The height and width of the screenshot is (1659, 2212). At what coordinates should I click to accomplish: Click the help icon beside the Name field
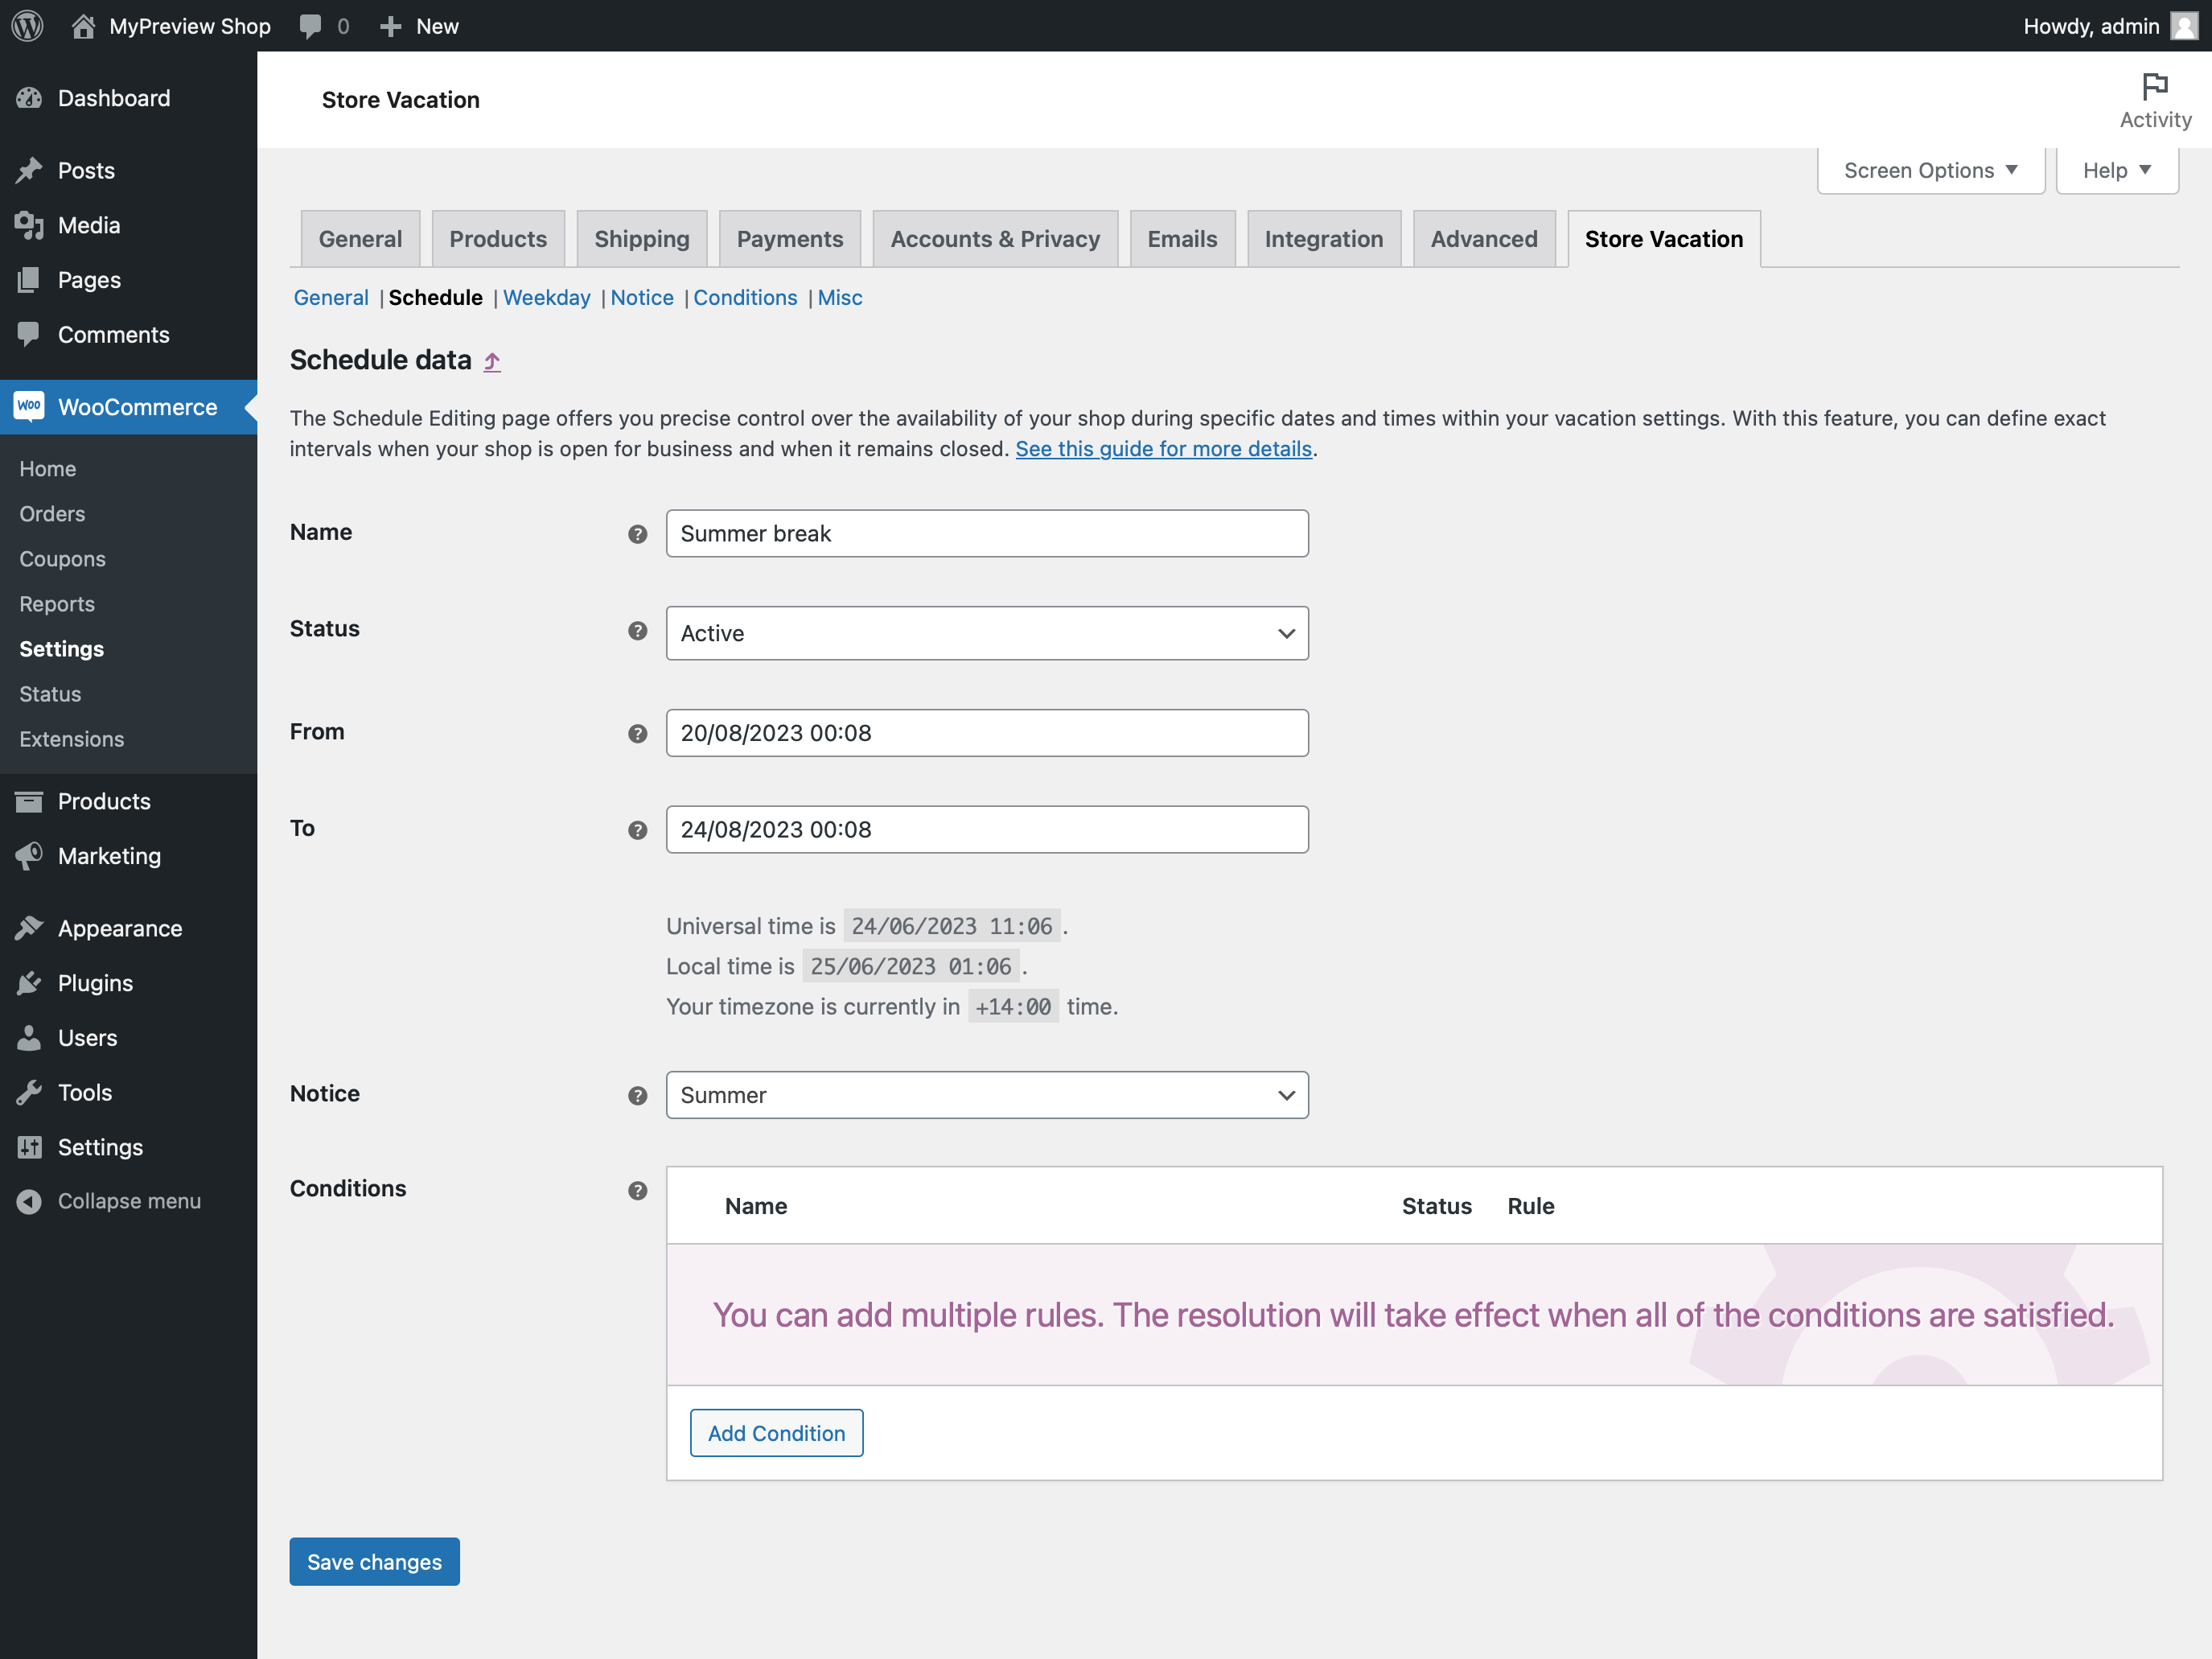pyautogui.click(x=637, y=534)
